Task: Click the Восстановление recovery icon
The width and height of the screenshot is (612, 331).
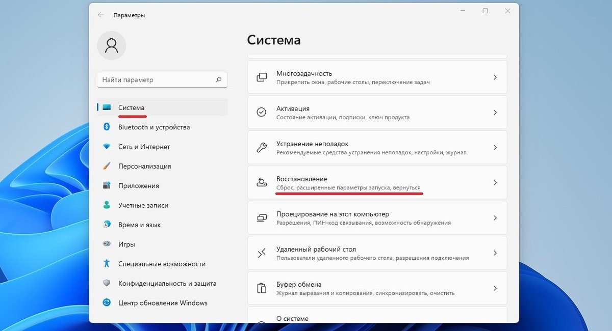Action: 262,182
